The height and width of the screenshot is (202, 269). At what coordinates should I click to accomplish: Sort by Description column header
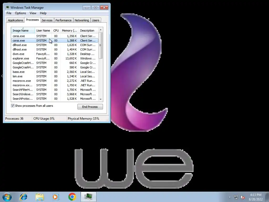[x=88, y=31]
